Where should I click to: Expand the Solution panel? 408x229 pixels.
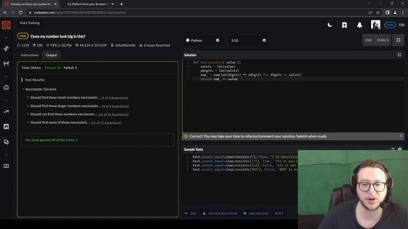399,55
